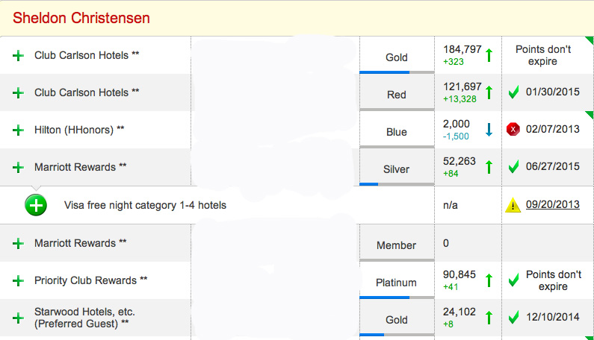Expand the Member level Marriott Rewards row
The height and width of the screenshot is (340, 594).
[18, 244]
